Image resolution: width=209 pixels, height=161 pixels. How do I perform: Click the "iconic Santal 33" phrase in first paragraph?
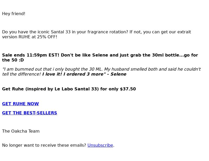point(54,32)
